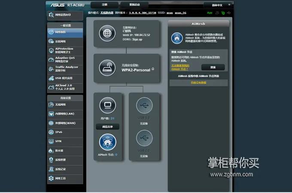Click the DDNS Sign up link
The height and width of the screenshot is (193, 292).
tap(137, 39)
